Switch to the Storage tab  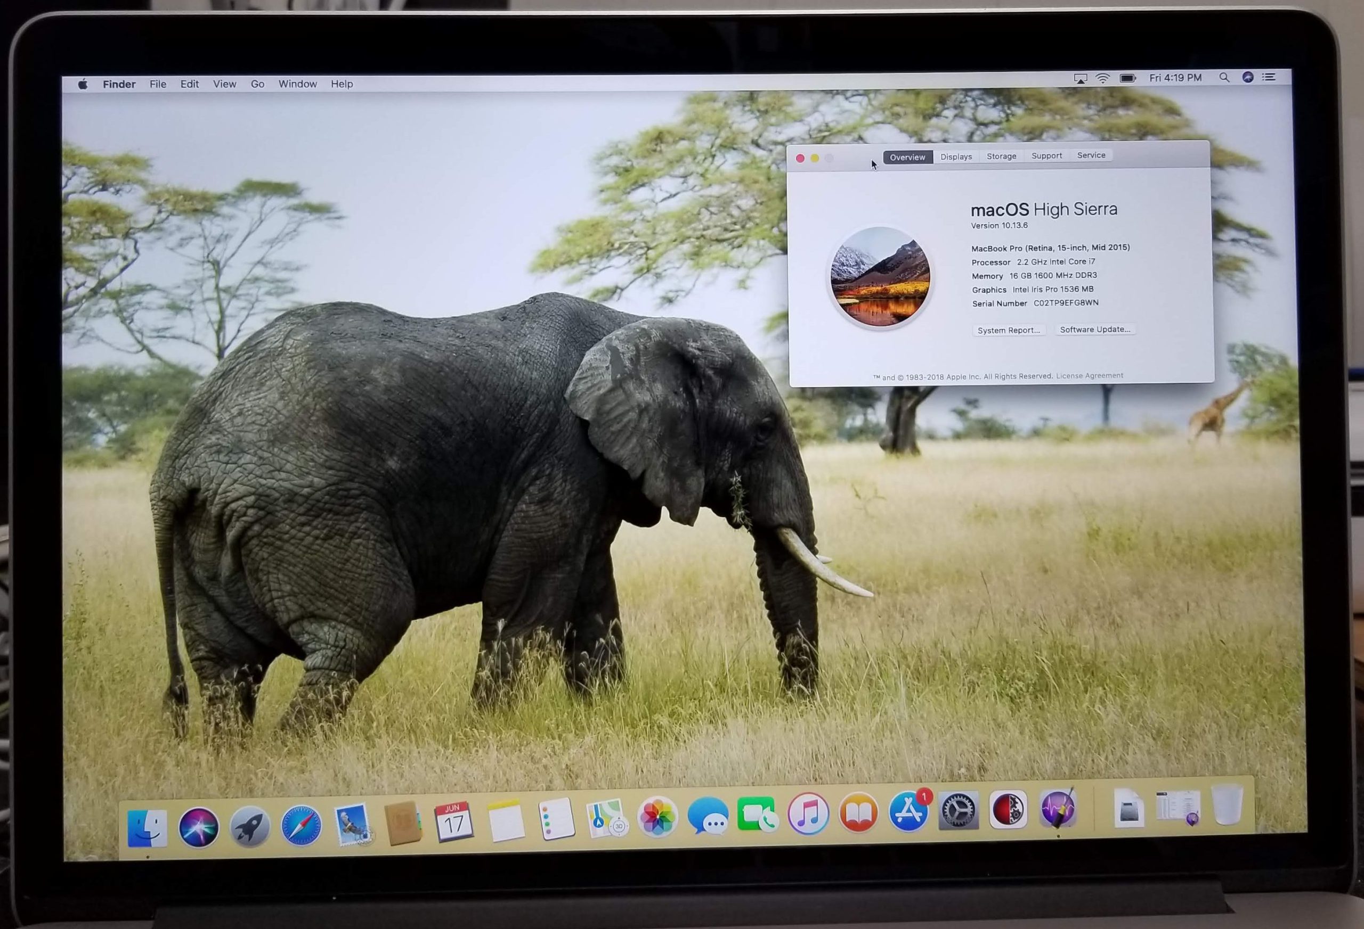point(1001,156)
